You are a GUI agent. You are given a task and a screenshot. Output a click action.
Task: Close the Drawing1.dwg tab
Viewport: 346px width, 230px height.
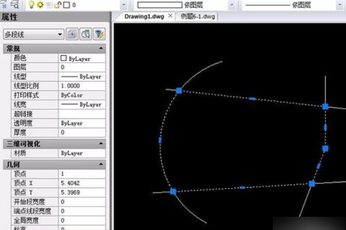(x=170, y=16)
